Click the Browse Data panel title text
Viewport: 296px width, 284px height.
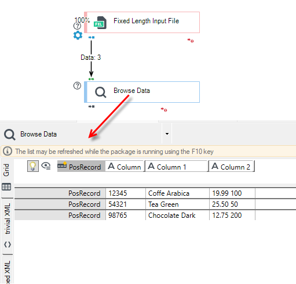[38, 134]
